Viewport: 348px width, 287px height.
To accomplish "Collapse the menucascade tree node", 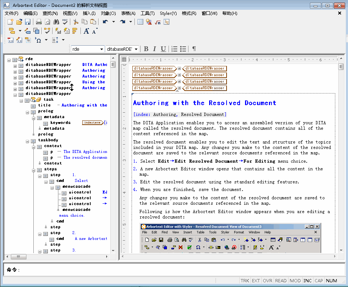I will tap(52, 188).
